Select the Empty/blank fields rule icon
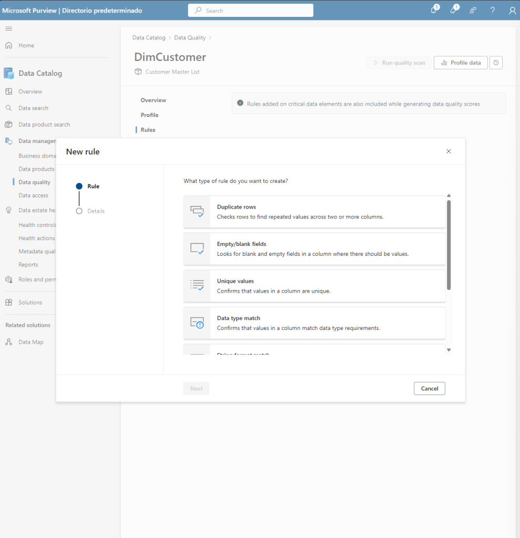The width and height of the screenshot is (520, 538). (x=197, y=249)
